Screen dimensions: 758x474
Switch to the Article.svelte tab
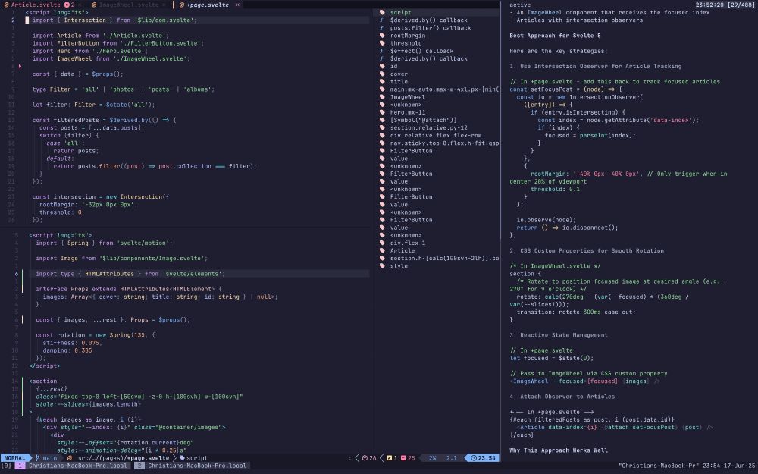point(36,5)
